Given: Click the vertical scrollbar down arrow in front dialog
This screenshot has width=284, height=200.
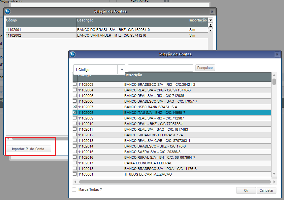Looking at the screenshot, I should coord(274,174).
